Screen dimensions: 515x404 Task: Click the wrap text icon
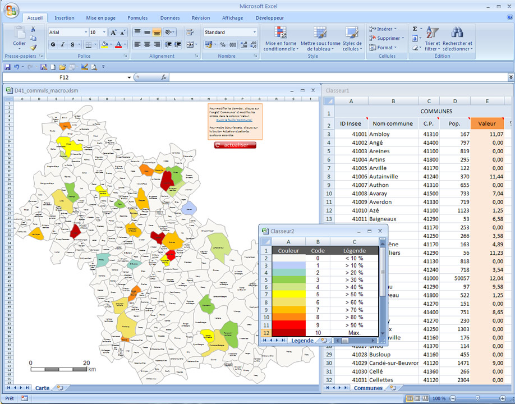190,32
